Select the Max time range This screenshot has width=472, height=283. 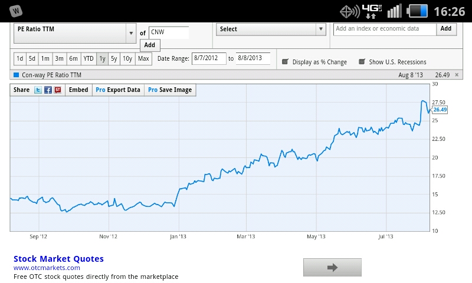(143, 58)
